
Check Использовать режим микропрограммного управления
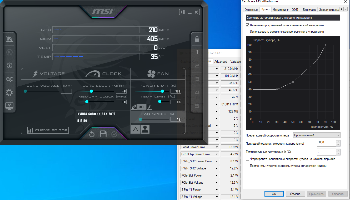[247, 32]
